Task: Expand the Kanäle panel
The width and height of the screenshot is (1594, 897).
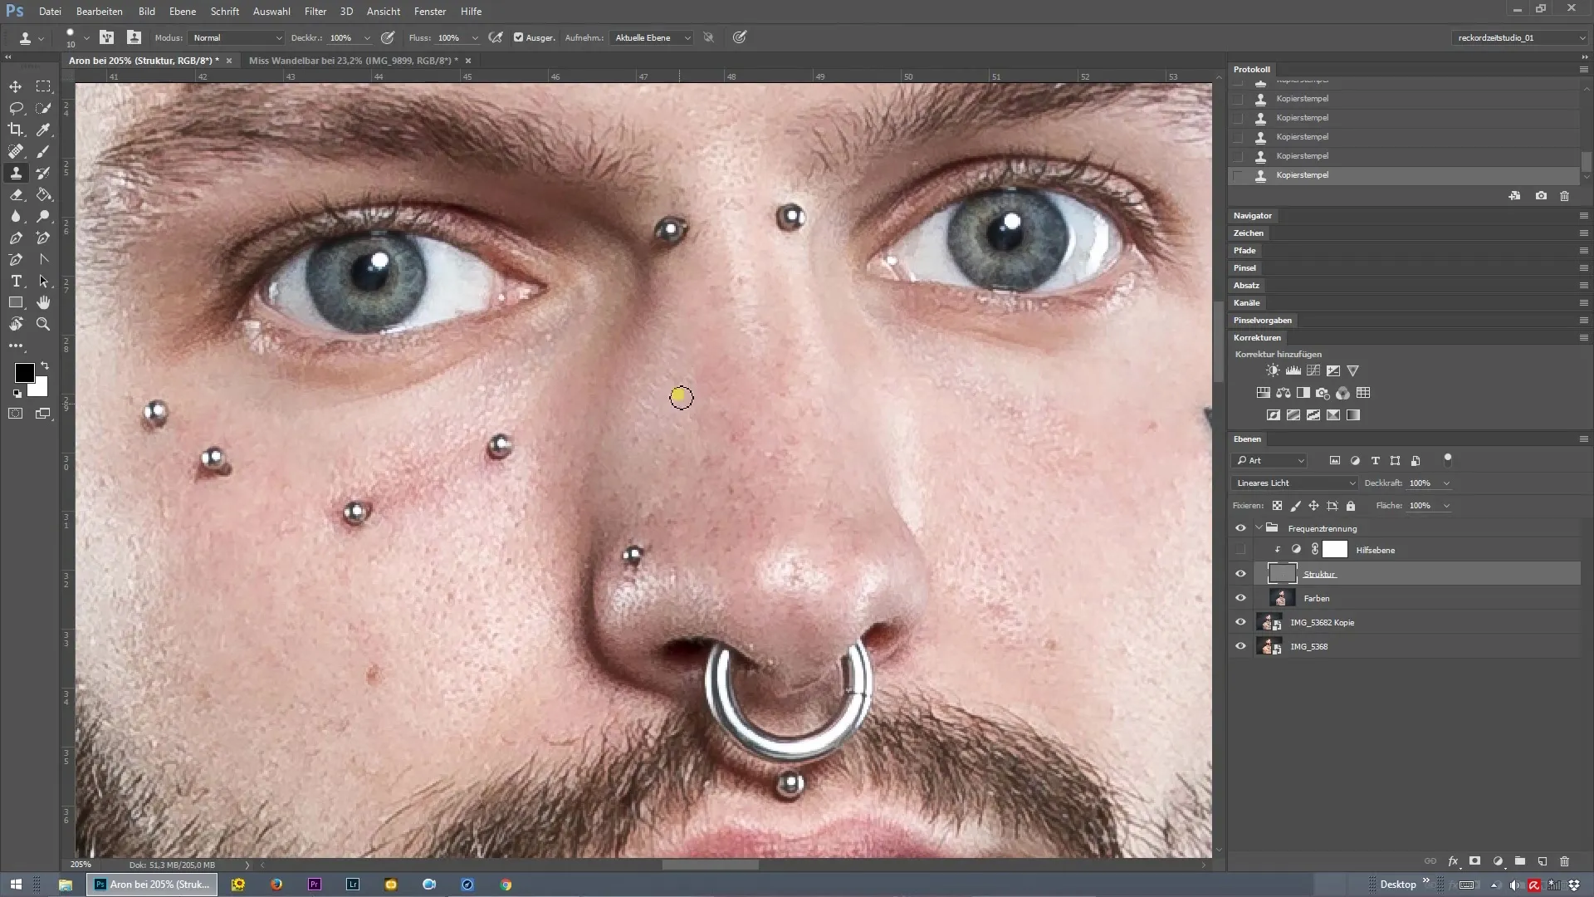Action: tap(1246, 302)
